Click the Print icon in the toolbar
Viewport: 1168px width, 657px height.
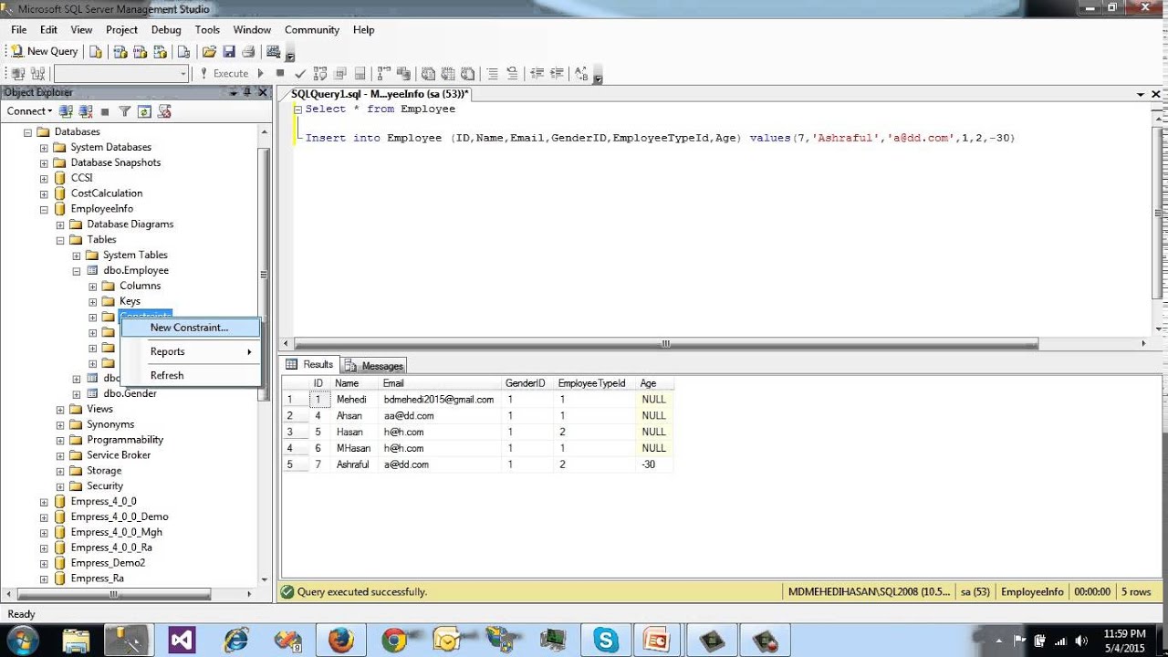click(247, 51)
